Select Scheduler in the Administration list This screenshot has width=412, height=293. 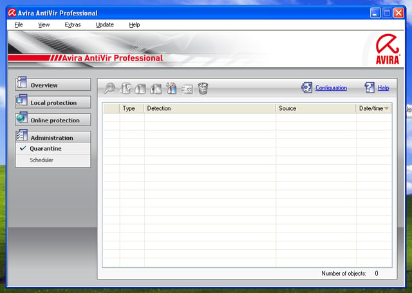pyautogui.click(x=53, y=160)
